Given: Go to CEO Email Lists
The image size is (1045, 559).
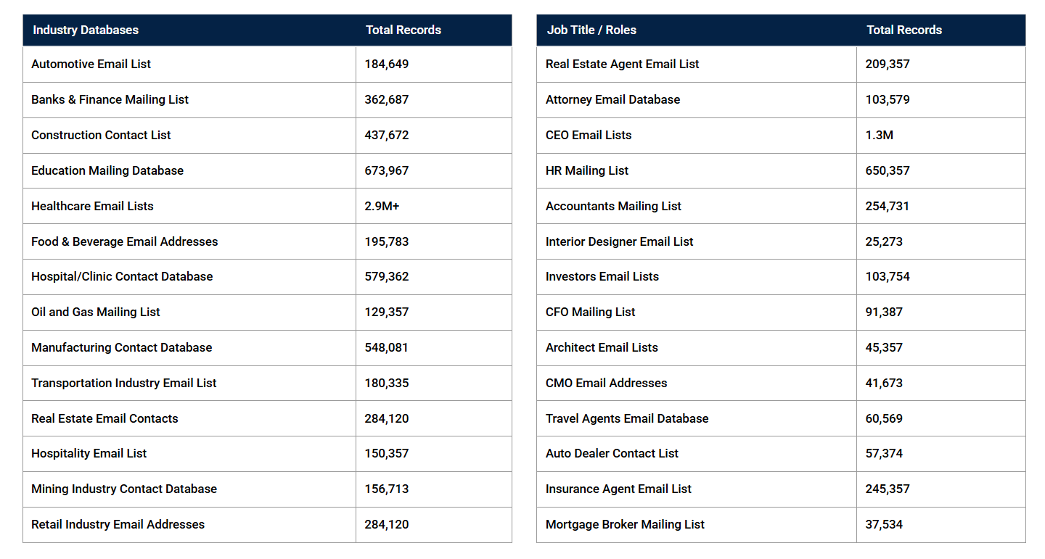Looking at the screenshot, I should coord(589,135).
